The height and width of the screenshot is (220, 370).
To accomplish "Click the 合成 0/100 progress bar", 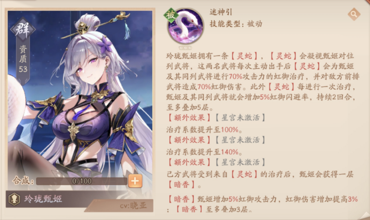I will tap(81, 181).
